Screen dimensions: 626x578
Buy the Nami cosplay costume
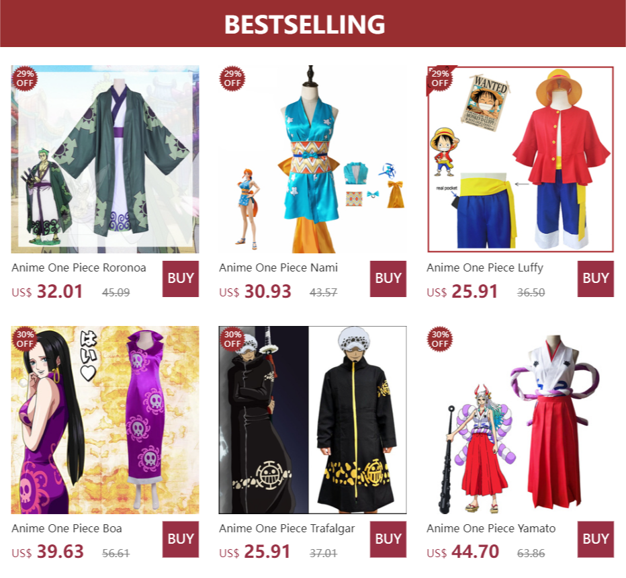coord(388,279)
